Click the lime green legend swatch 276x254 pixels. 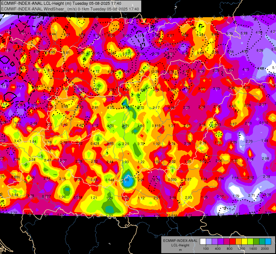coord(250,242)
